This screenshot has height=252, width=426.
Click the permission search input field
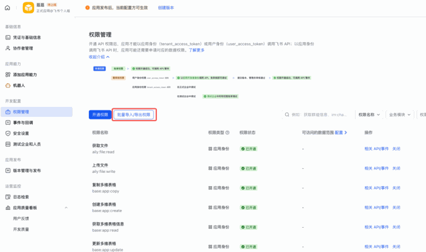point(318,115)
